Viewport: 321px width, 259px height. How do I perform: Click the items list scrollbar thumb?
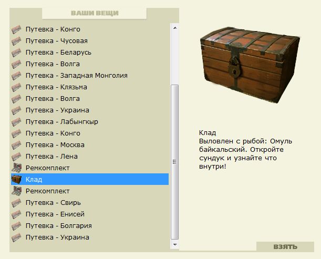tap(174, 162)
